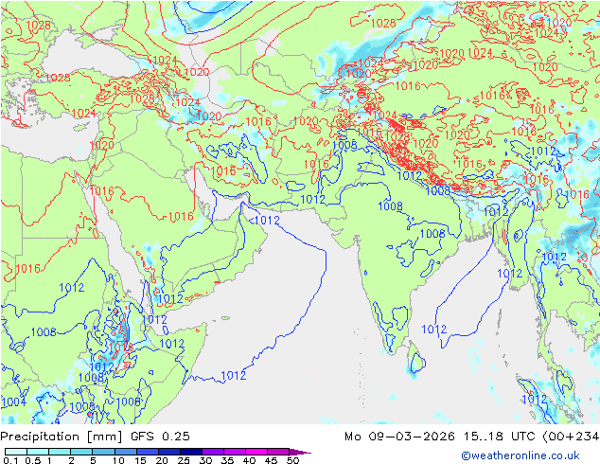
Task: Select legend swatch between 45 and 50
Action: tap(278, 452)
